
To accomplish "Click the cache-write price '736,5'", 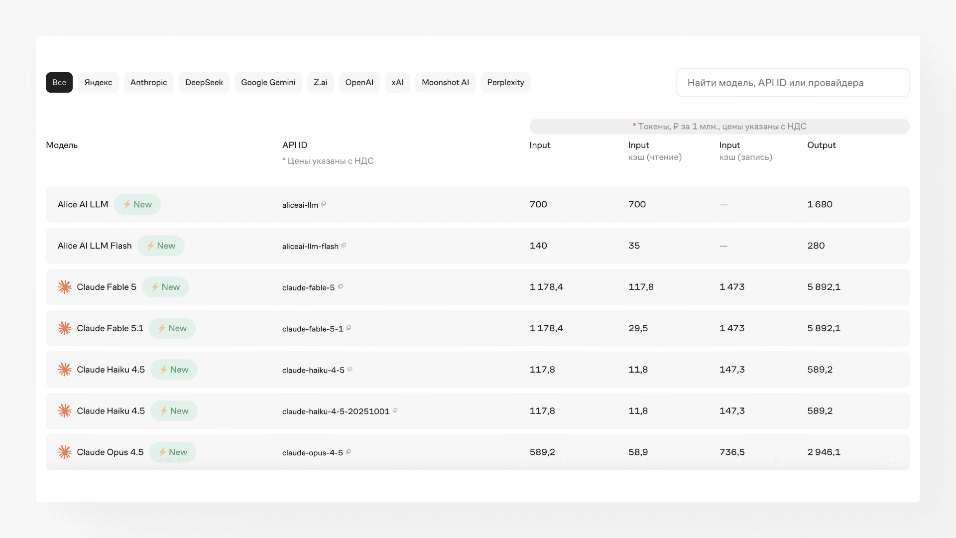I will point(732,452).
